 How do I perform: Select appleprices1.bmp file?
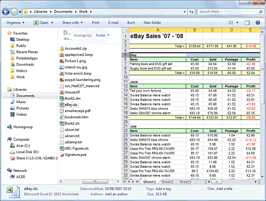pos(79,55)
